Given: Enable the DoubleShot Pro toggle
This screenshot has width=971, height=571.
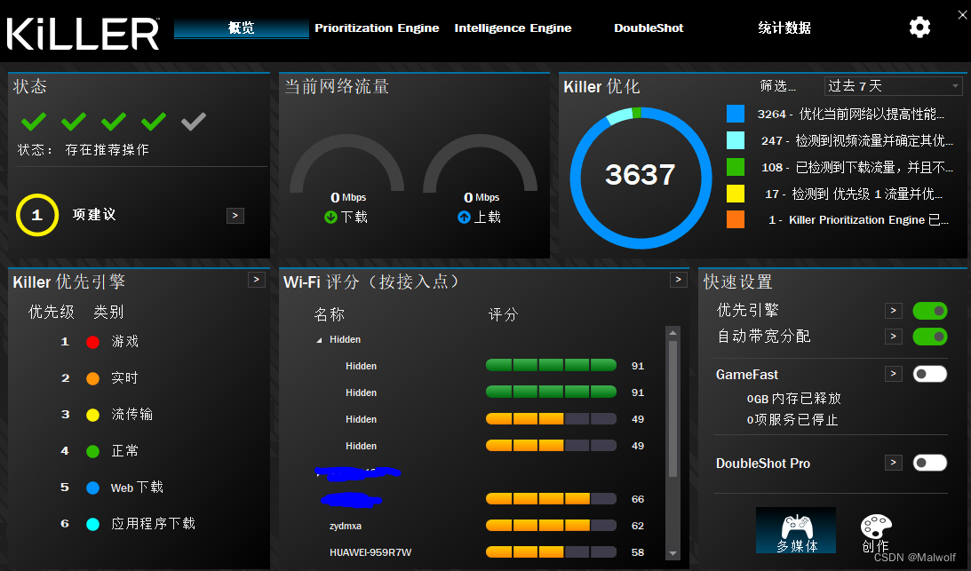Looking at the screenshot, I should coord(929,463).
